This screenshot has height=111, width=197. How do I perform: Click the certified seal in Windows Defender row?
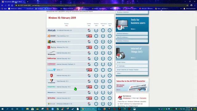(89, 104)
